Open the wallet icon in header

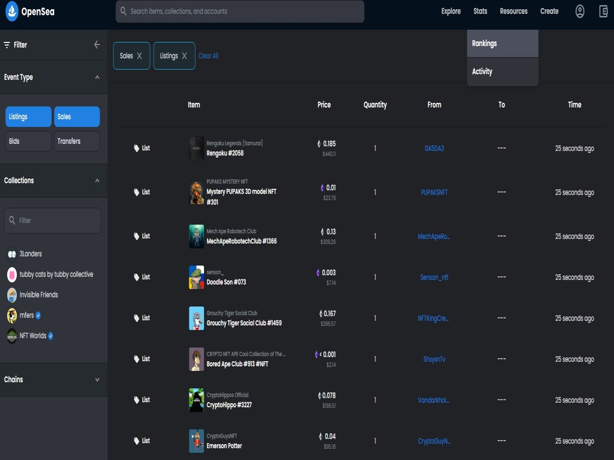coord(604,11)
